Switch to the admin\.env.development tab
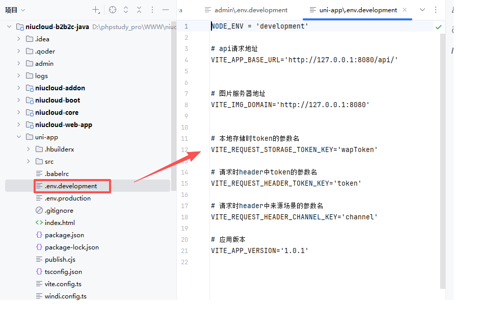479x327 pixels. (246, 10)
